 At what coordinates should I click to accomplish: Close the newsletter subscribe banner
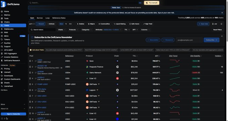pyautogui.click(x=222, y=36)
